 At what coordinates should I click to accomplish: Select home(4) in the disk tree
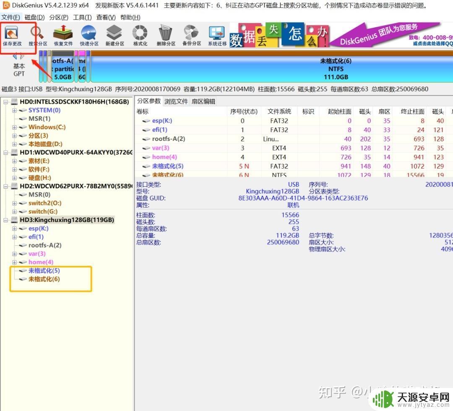pyautogui.click(x=41, y=262)
